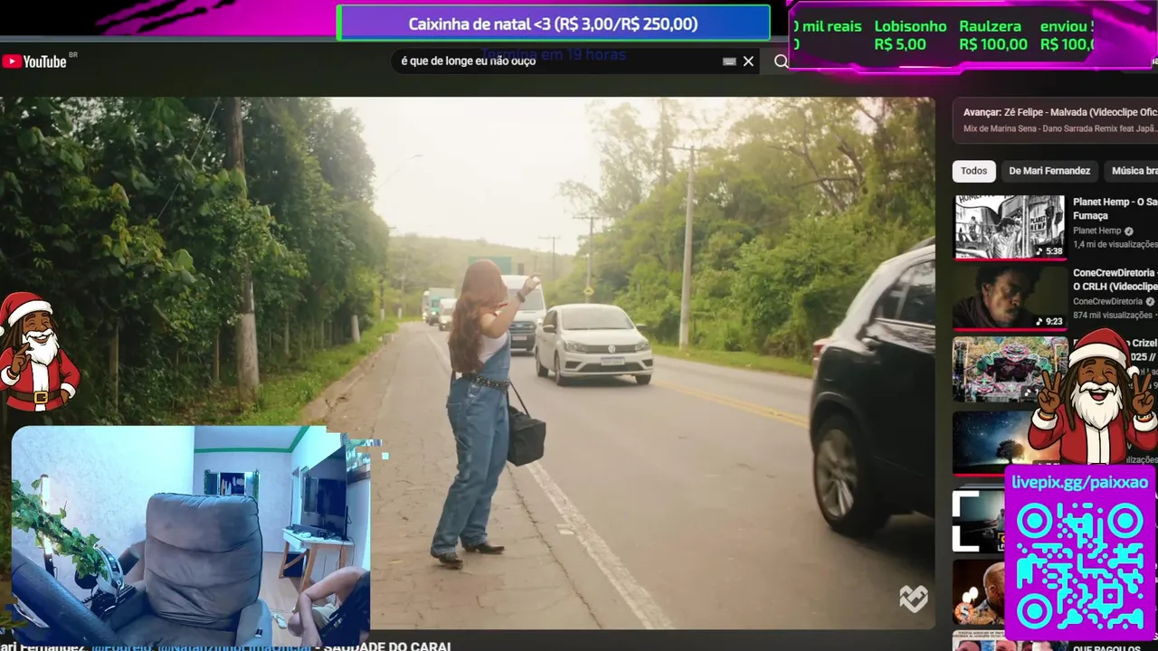Screen dimensions: 1158x651
Task: Click the main video player frame
Action: [x=467, y=362]
